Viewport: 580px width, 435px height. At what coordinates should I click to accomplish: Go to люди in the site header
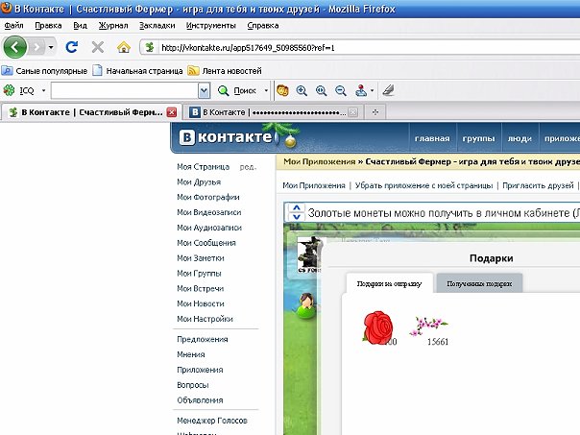coord(520,138)
